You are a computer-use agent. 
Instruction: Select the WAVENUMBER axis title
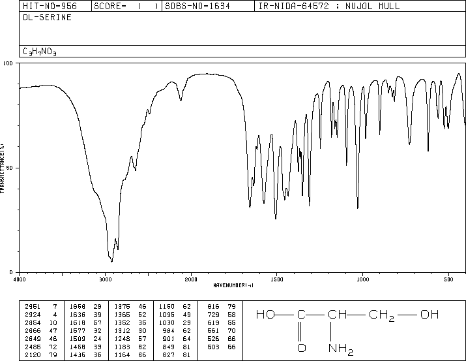[x=233, y=285]
